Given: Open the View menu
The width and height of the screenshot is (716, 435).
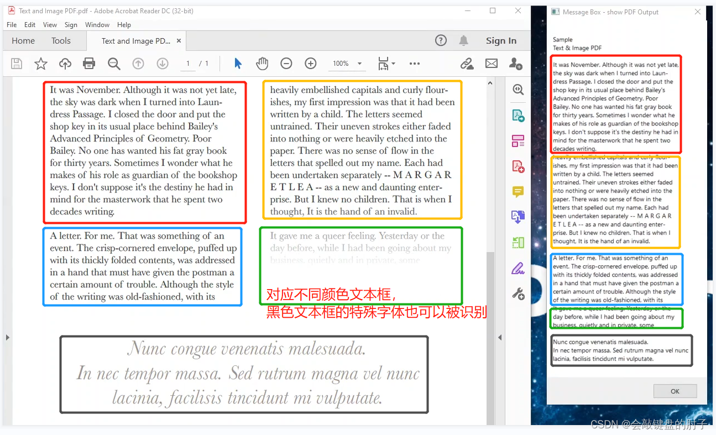Looking at the screenshot, I should click(50, 25).
